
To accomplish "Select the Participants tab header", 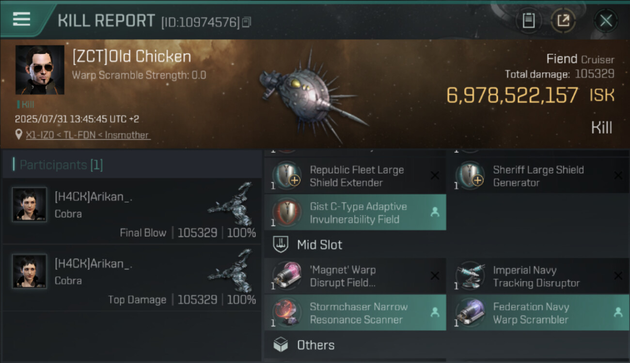I will [58, 165].
